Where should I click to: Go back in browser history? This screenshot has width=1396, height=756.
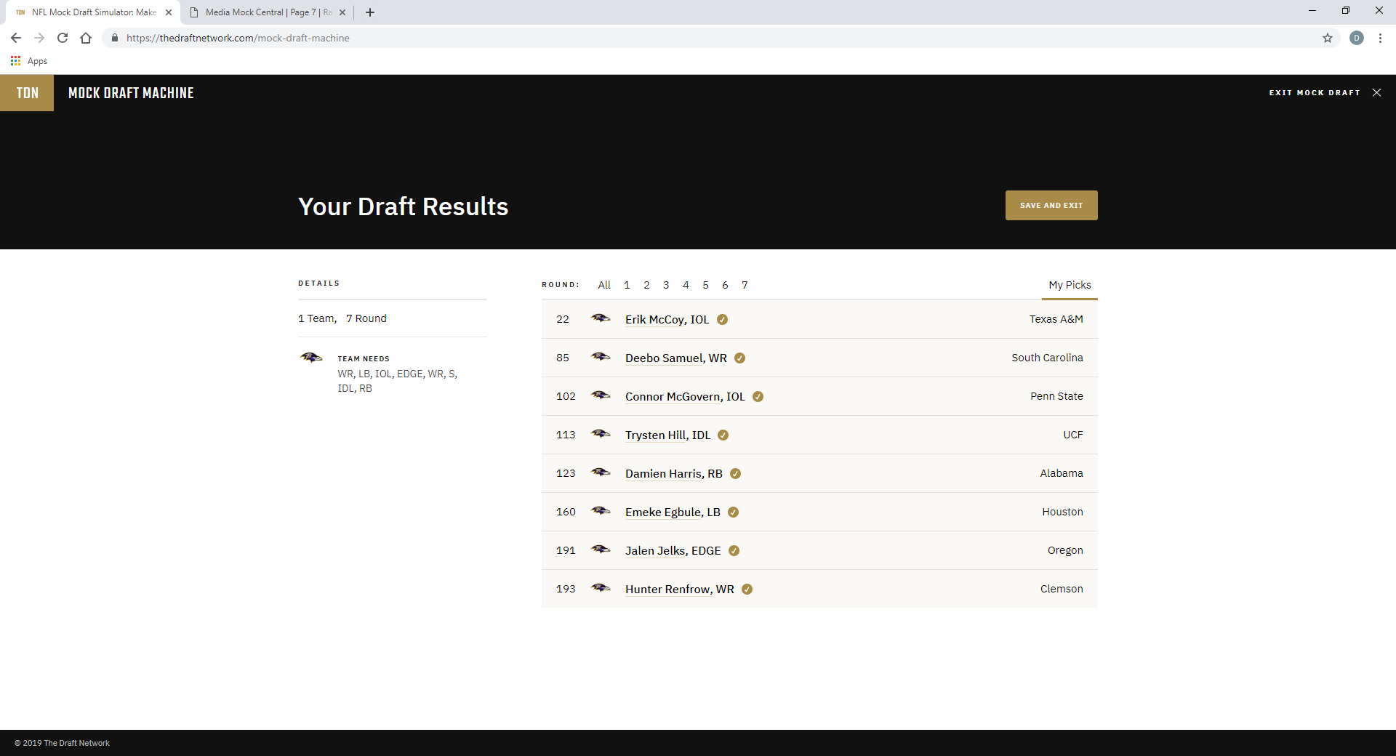point(16,38)
